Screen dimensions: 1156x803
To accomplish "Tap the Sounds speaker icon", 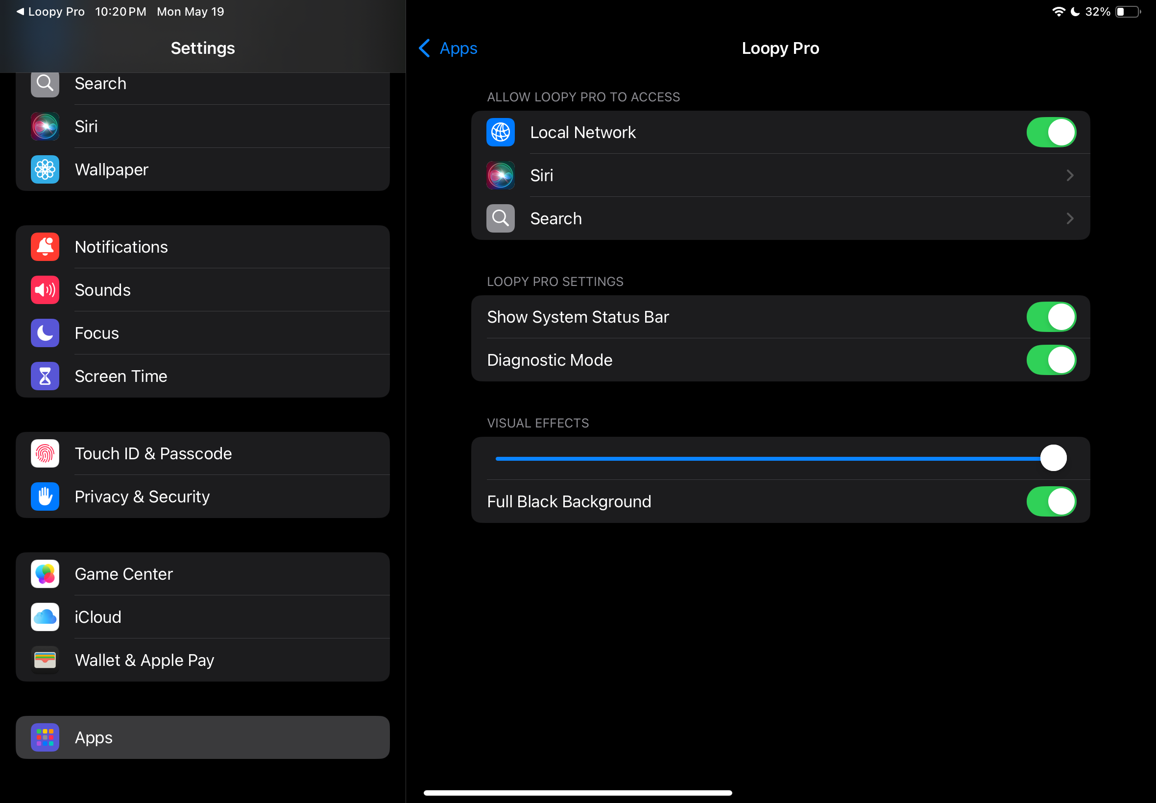I will tap(45, 290).
